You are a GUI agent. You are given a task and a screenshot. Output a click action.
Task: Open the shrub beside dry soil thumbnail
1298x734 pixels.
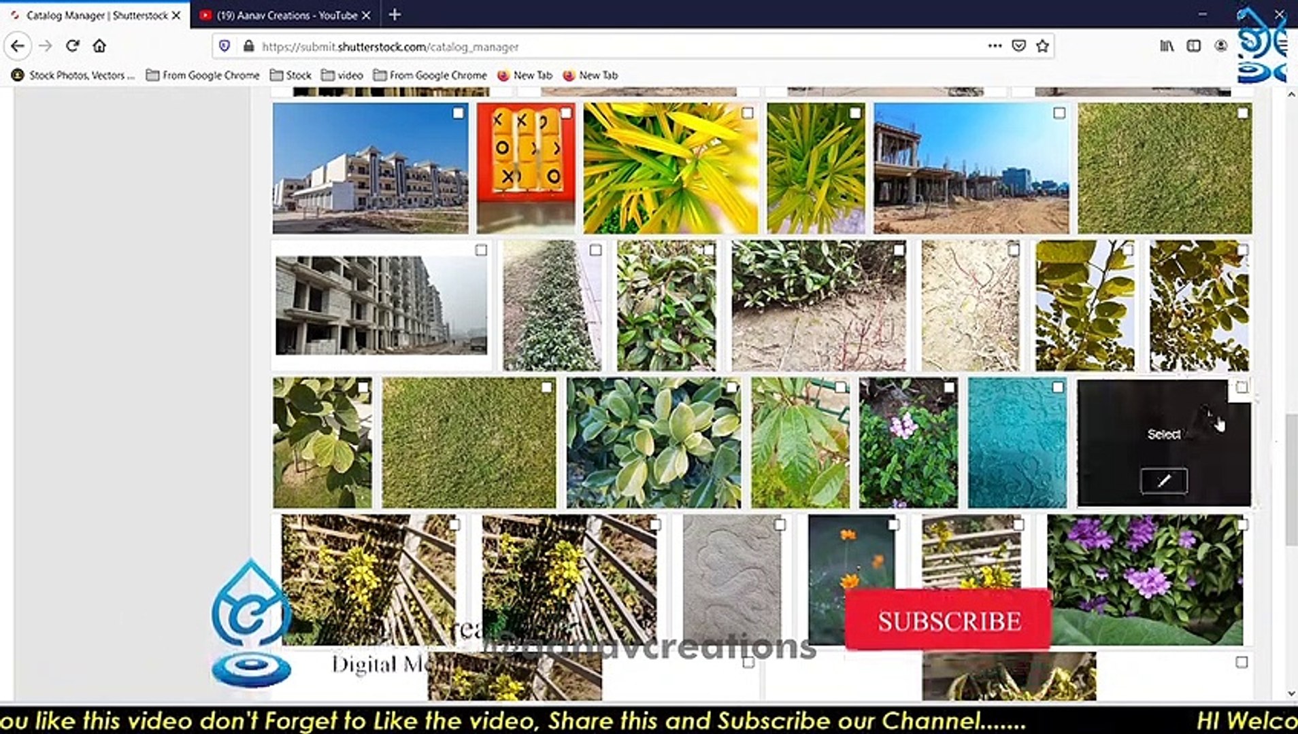click(x=819, y=305)
